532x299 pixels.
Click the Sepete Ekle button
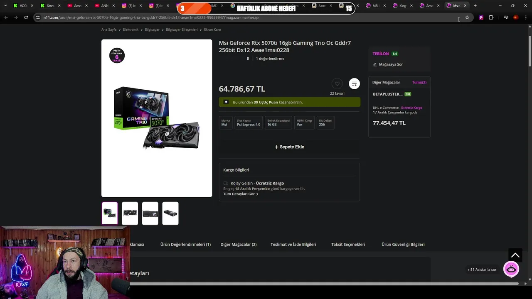[x=289, y=147]
